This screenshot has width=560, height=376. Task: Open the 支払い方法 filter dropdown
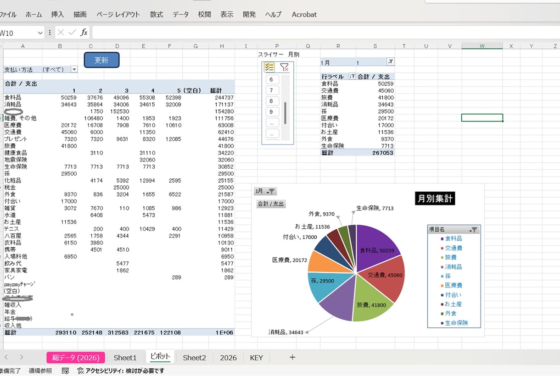tap(74, 69)
